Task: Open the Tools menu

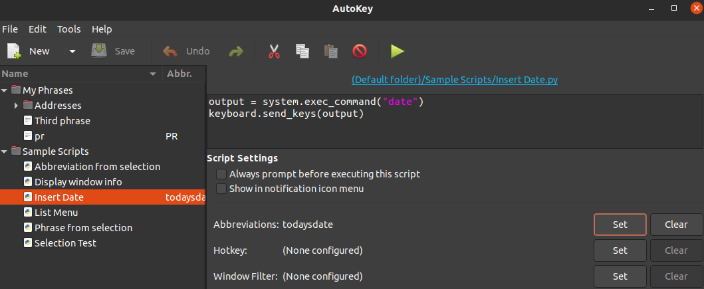Action: coord(68,29)
